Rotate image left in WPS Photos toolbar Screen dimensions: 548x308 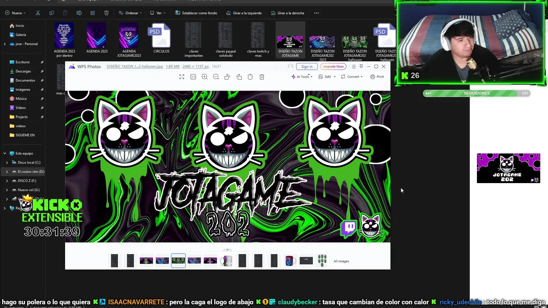[x=227, y=77]
